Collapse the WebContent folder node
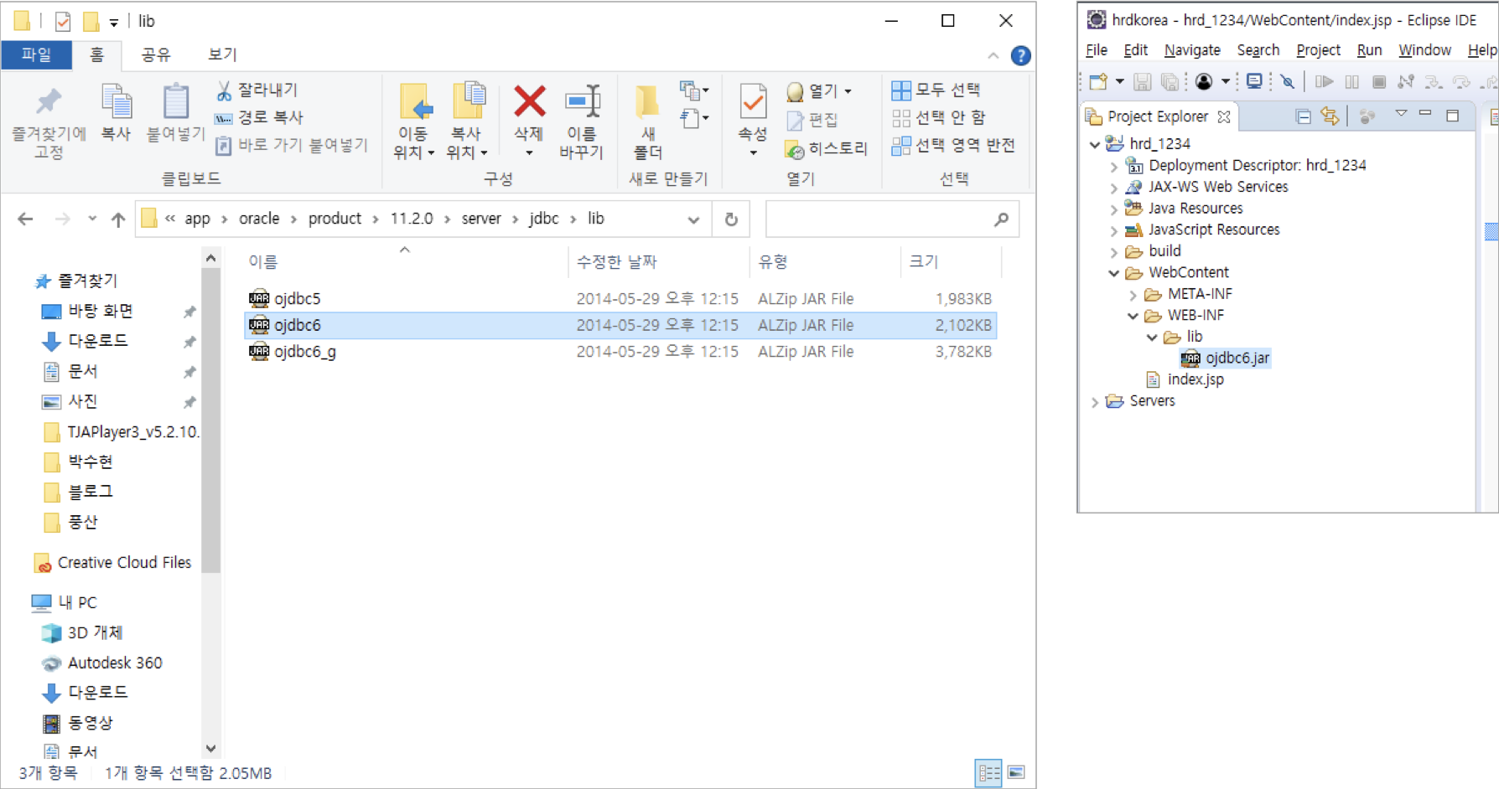Image resolution: width=1499 pixels, height=789 pixels. click(x=1114, y=273)
